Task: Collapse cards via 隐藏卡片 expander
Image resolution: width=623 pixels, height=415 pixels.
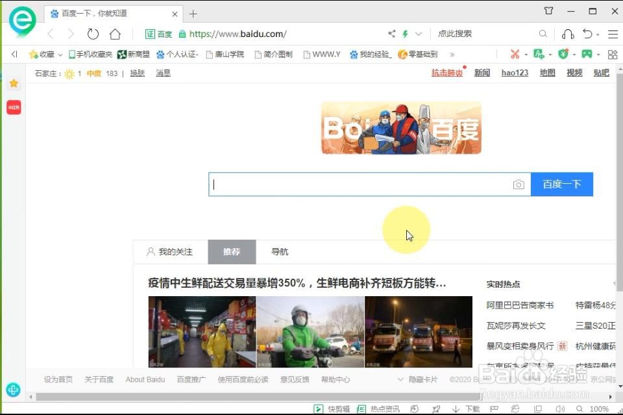Action: (x=417, y=380)
